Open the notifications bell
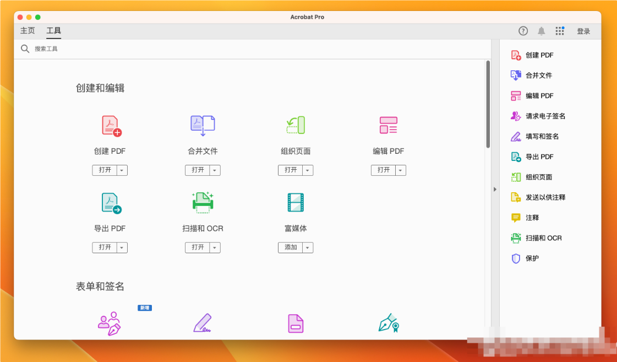The height and width of the screenshot is (362, 617). pyautogui.click(x=542, y=31)
